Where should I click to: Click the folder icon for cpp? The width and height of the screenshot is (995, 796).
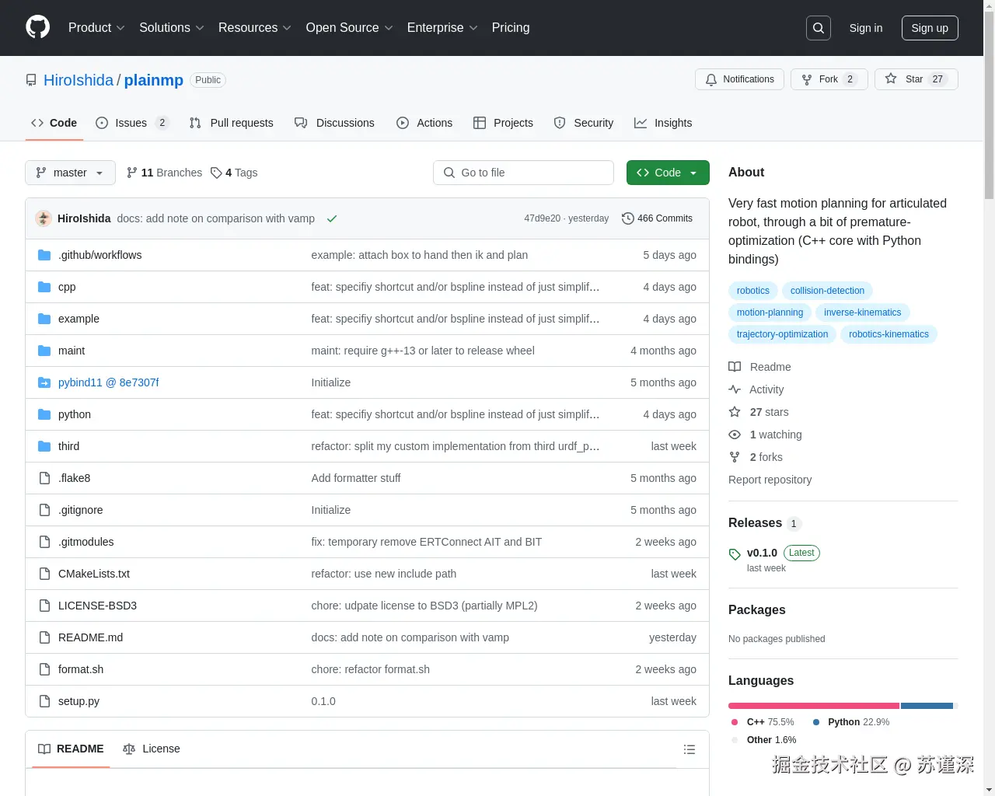44,287
